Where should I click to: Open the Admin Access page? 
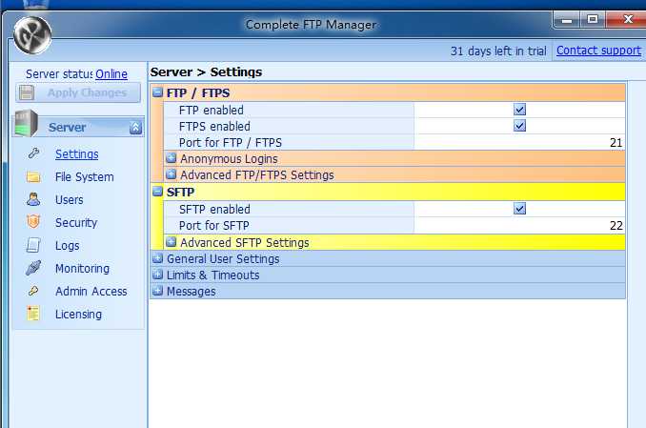(x=91, y=291)
